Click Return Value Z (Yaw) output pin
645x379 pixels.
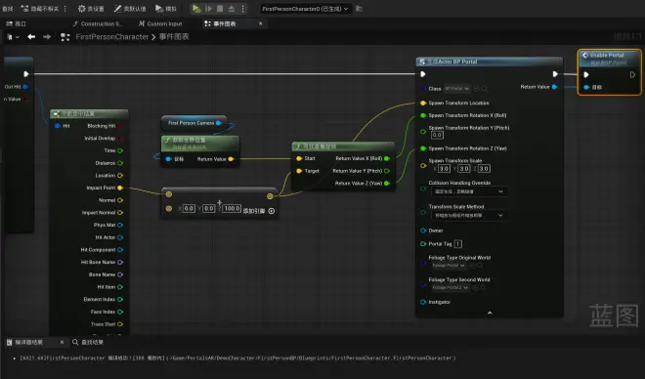pos(387,183)
